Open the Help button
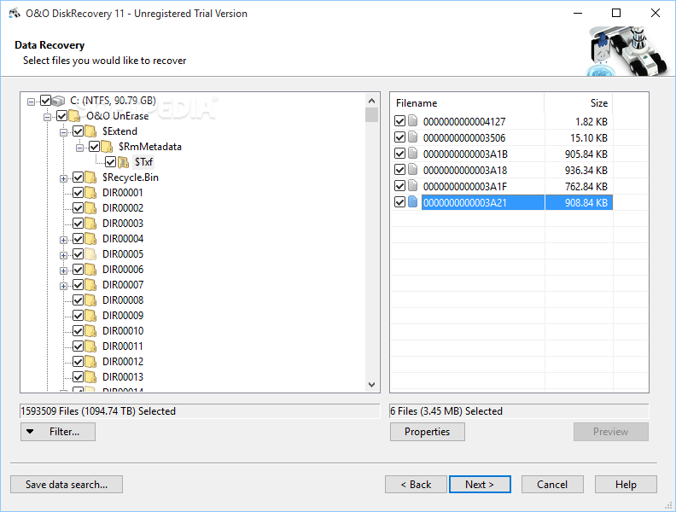This screenshot has height=512, width=676. (626, 485)
